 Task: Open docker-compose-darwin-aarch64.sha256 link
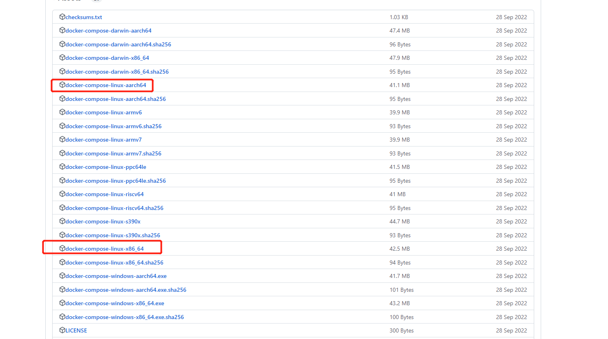click(118, 44)
